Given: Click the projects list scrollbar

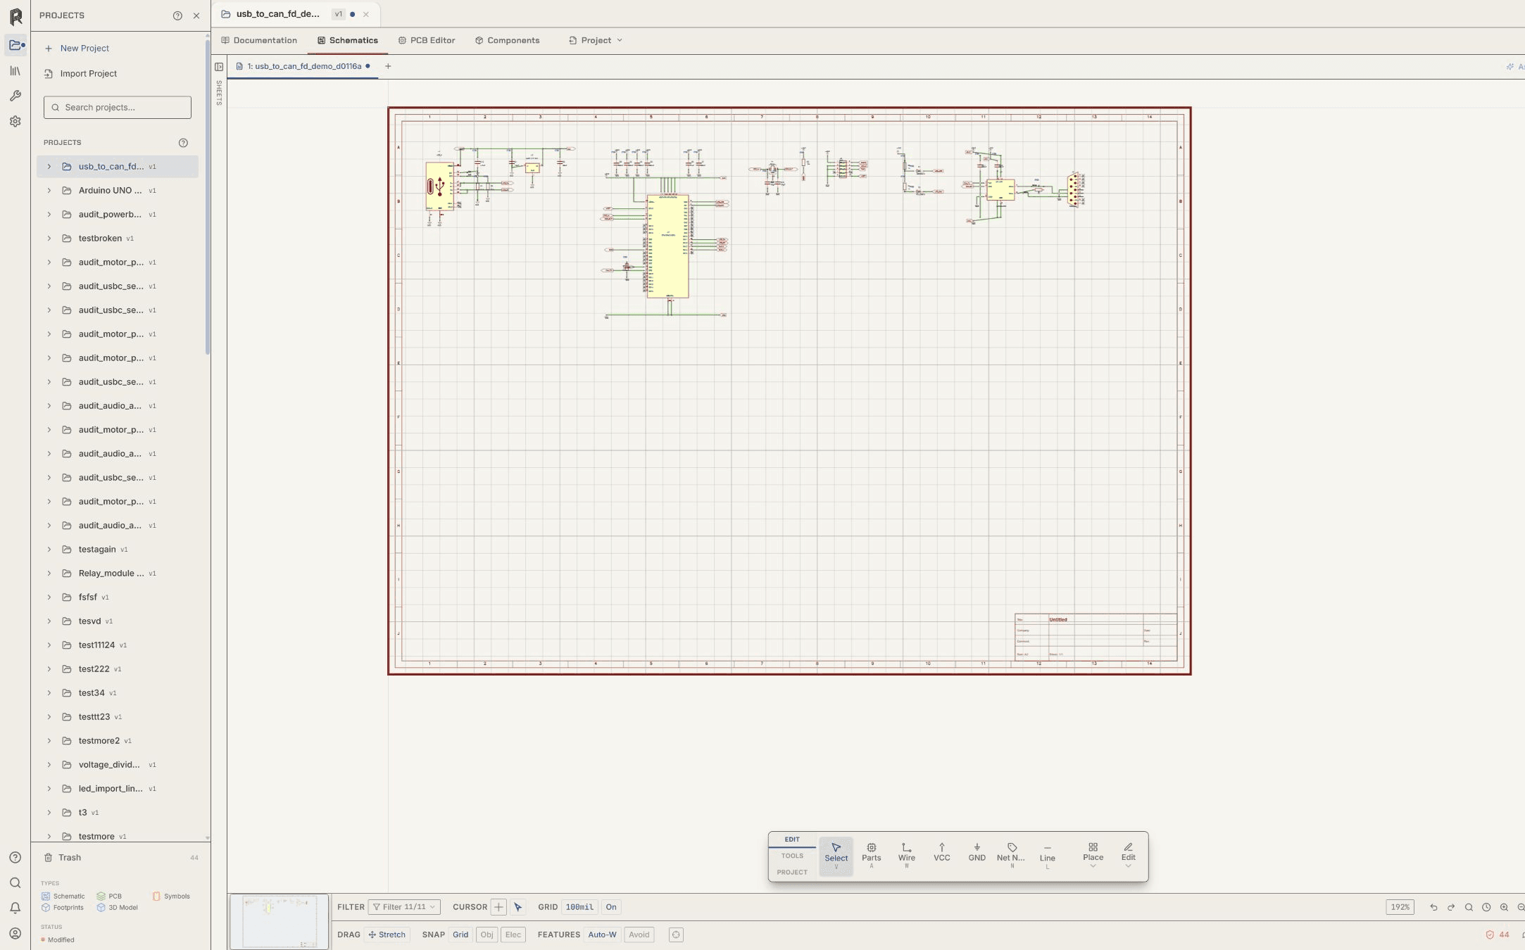Looking at the screenshot, I should point(207,197).
